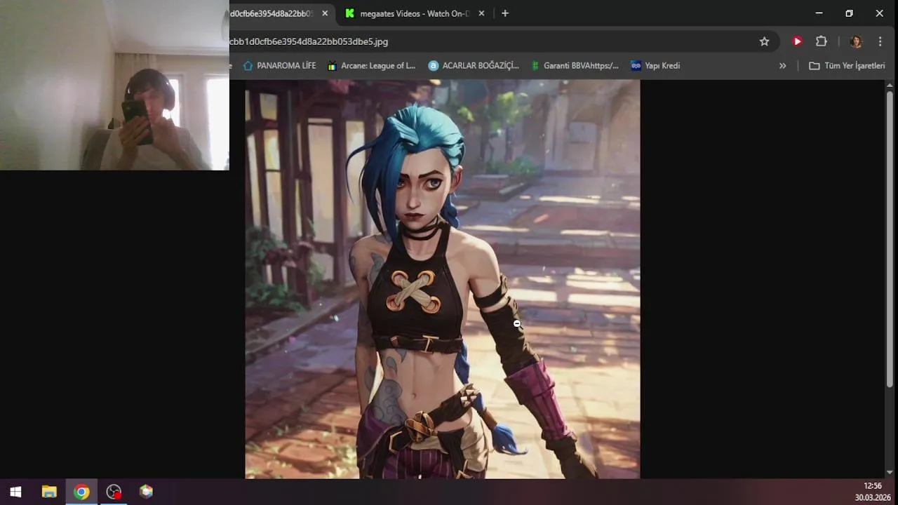Open the Windows Start menu

click(x=15, y=492)
